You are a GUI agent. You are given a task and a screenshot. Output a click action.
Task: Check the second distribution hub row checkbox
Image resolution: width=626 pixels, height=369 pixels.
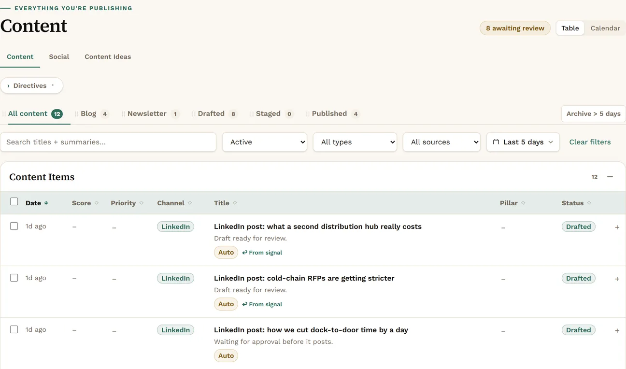[x=14, y=226]
